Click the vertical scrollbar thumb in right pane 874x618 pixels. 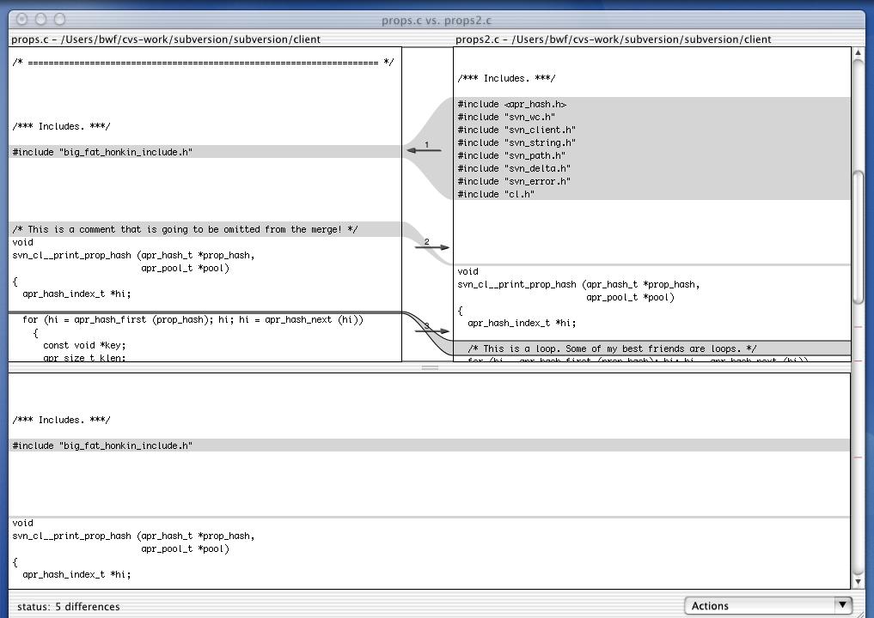pyautogui.click(x=859, y=237)
